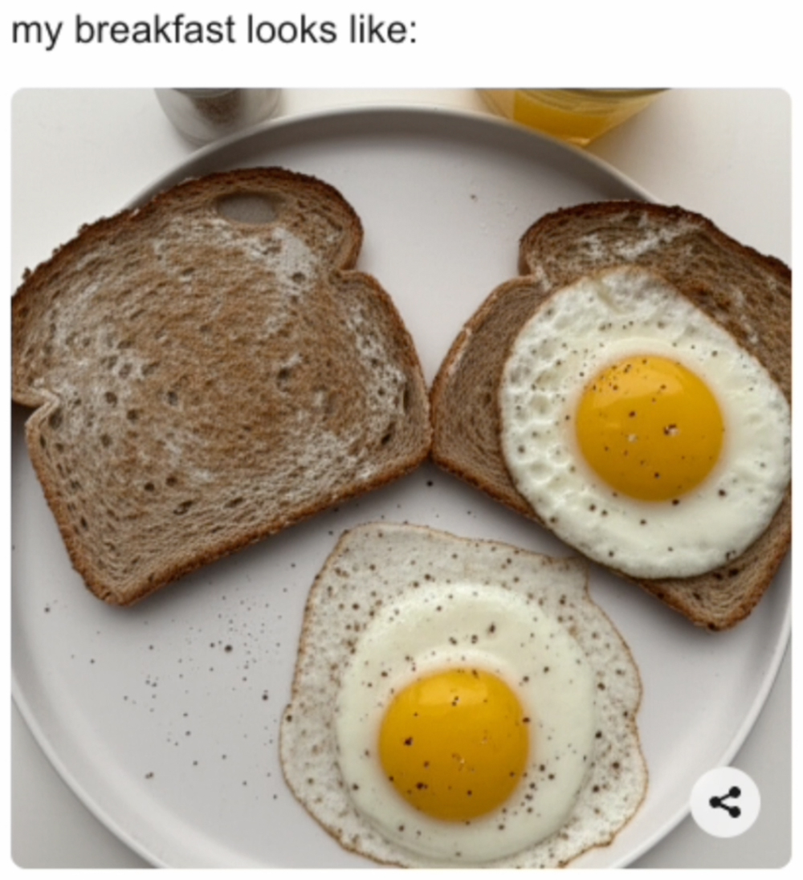Click the share icon on the photo
This screenshot has height=880, width=803.
[x=724, y=803]
